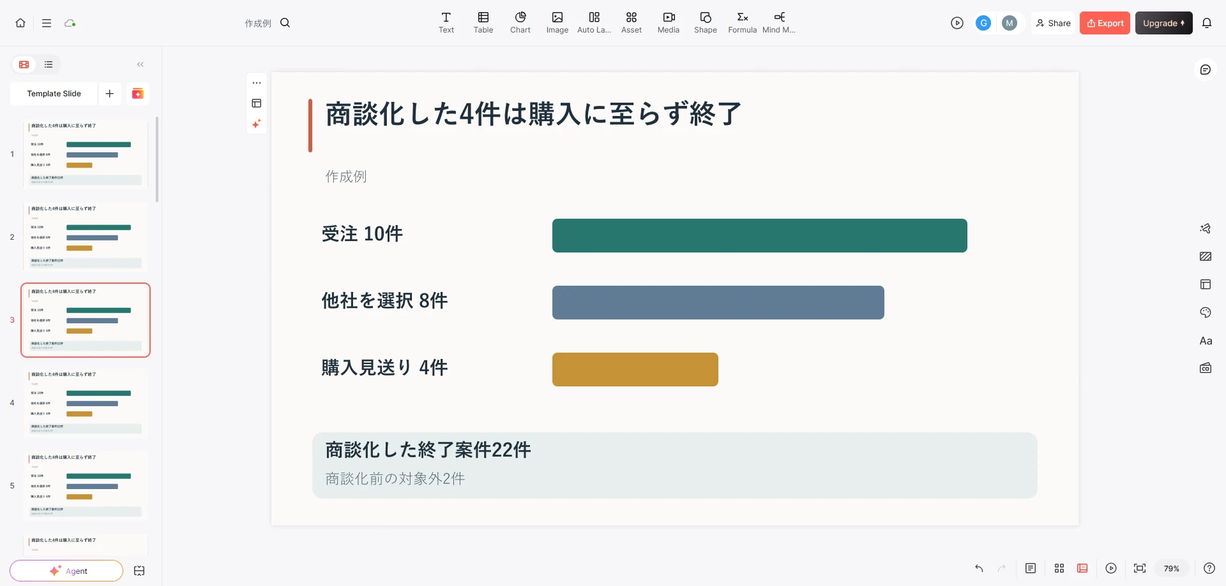
Task: Open the Auto Layout tool
Action: (594, 23)
